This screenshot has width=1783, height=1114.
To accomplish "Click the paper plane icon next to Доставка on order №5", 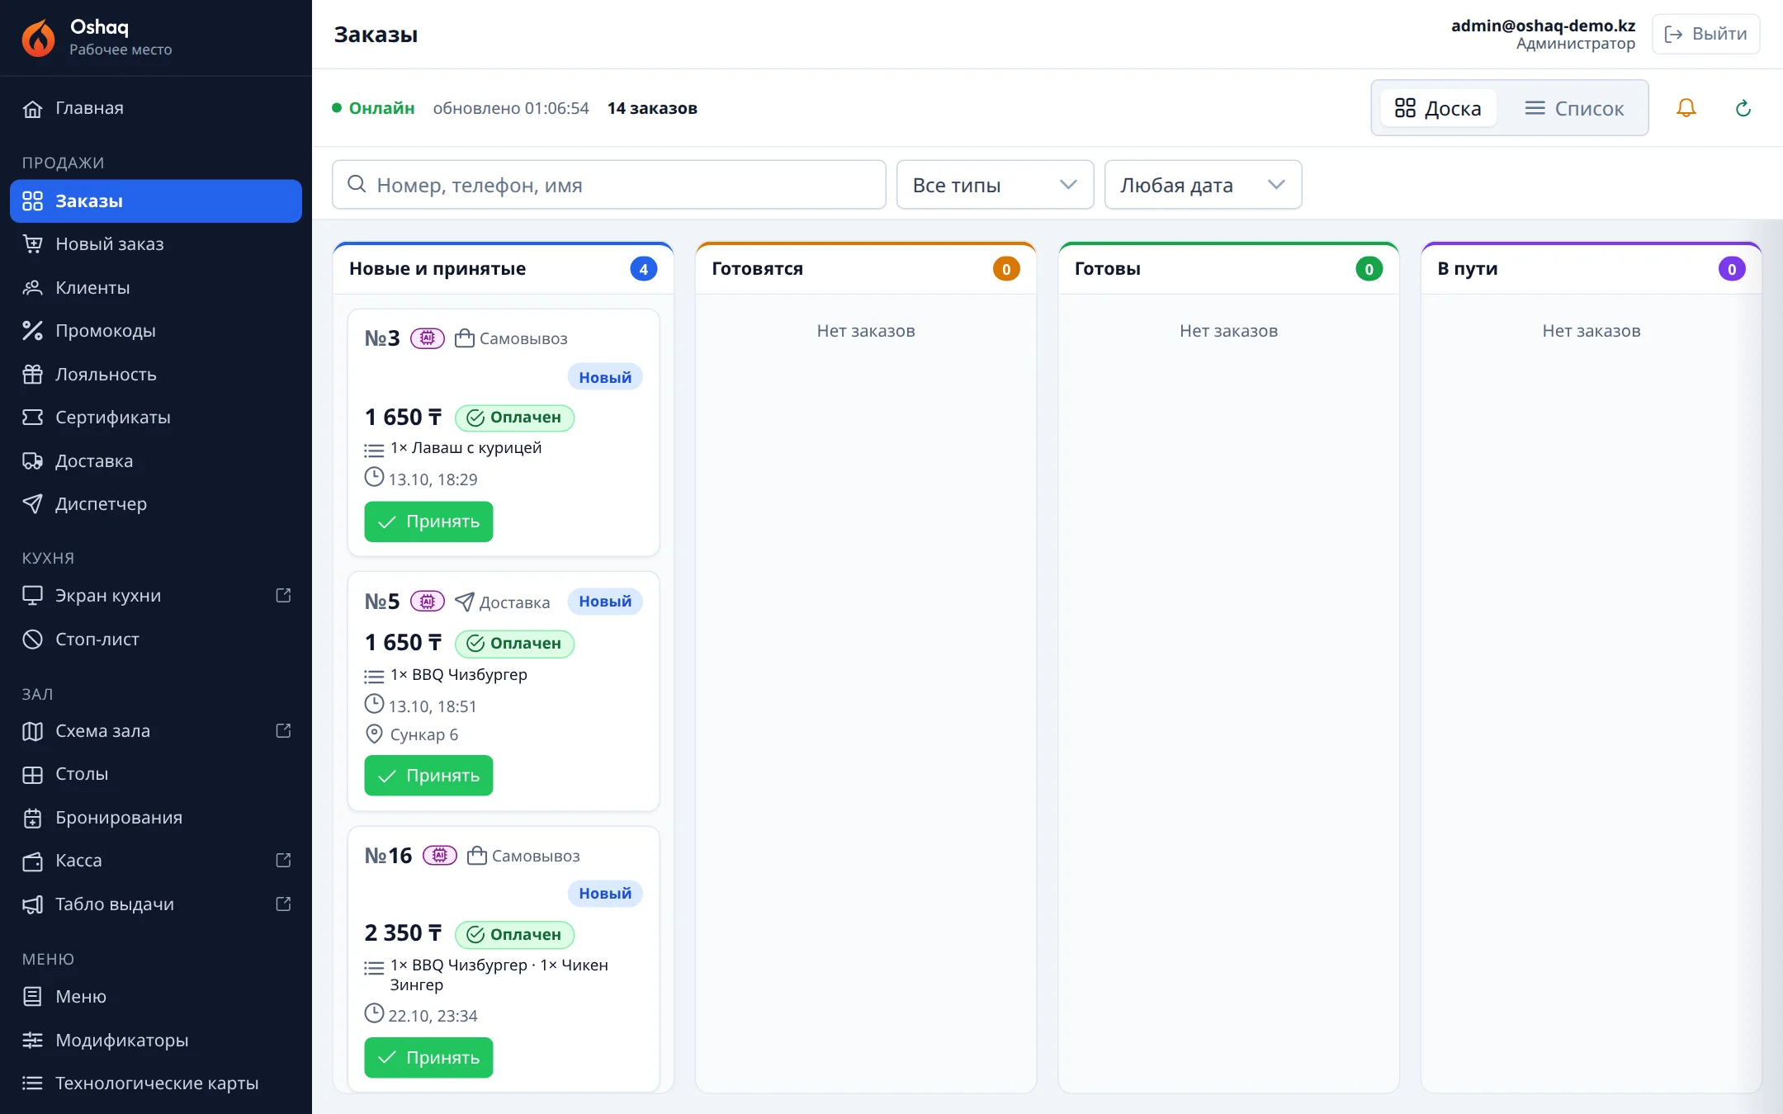I will [465, 602].
